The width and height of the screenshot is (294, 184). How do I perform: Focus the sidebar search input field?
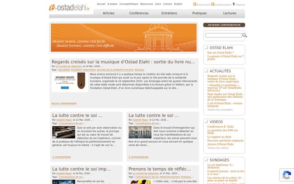pyautogui.click(x=223, y=35)
